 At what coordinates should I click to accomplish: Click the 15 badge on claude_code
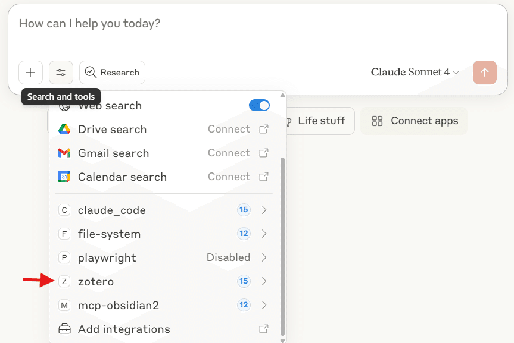(244, 210)
